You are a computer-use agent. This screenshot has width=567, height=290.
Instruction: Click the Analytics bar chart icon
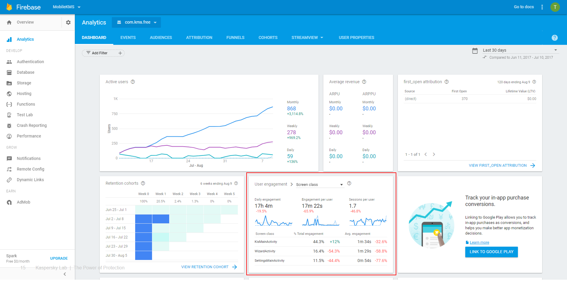[x=9, y=39]
